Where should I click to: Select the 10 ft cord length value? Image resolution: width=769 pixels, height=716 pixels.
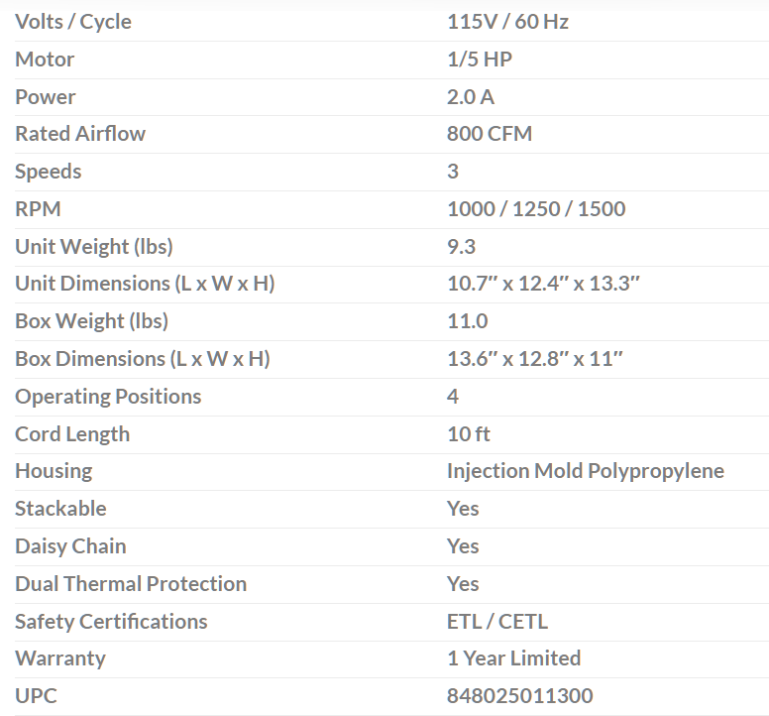469,434
